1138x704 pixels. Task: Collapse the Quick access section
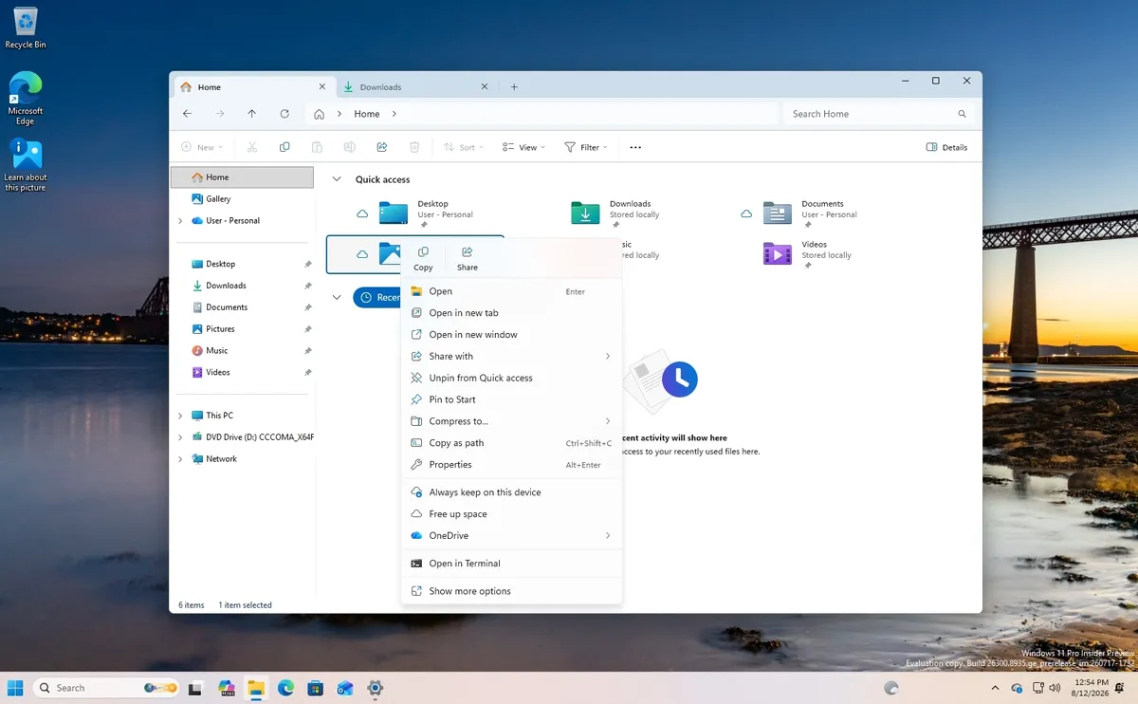pos(336,179)
